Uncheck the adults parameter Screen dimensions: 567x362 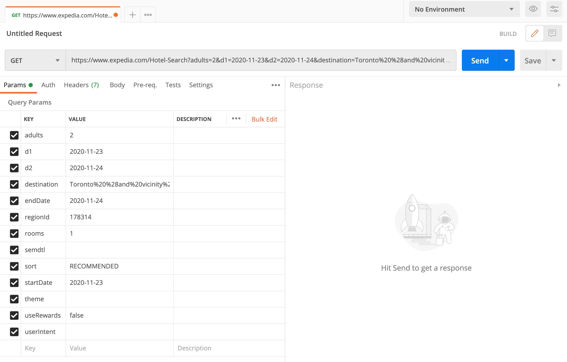pyautogui.click(x=14, y=135)
